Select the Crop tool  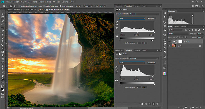3,28
